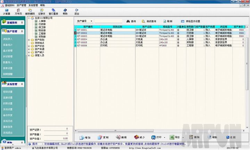
Task: Open the 打印 print dropdown arrow
Action: [165, 137]
